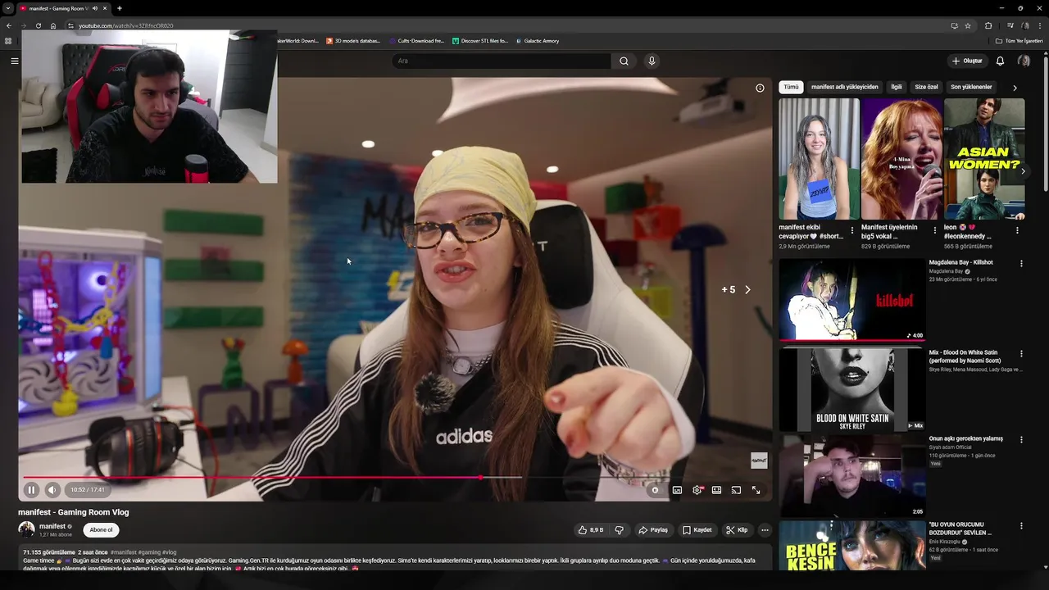
Task: Save the video with 'Kaydet'
Action: click(x=697, y=530)
